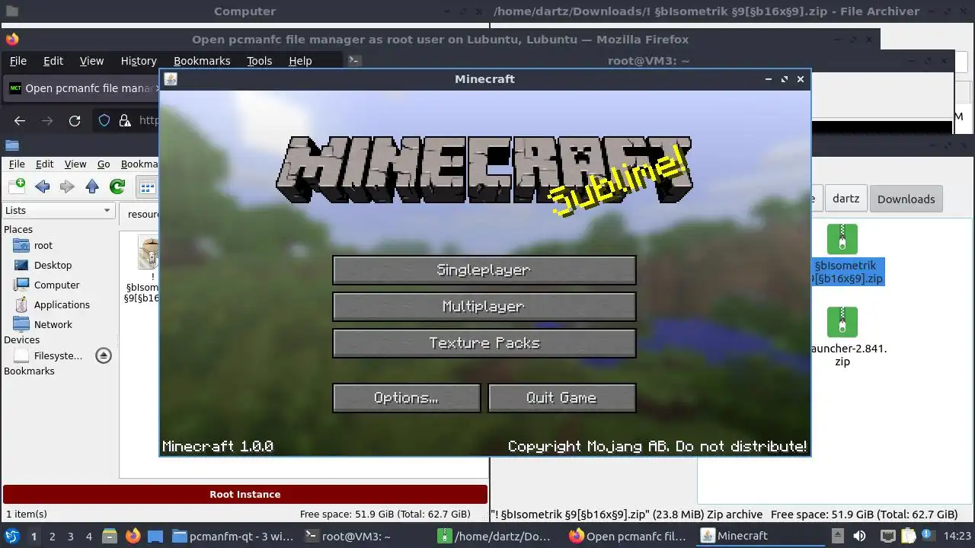Viewport: 975px width, 548px height.
Task: Select root in Places sidebar
Action: click(43, 246)
